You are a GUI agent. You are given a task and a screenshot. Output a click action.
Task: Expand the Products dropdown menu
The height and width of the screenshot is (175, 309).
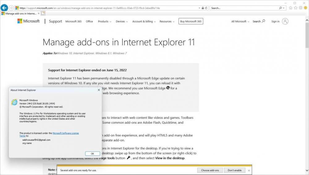[x=104, y=22]
